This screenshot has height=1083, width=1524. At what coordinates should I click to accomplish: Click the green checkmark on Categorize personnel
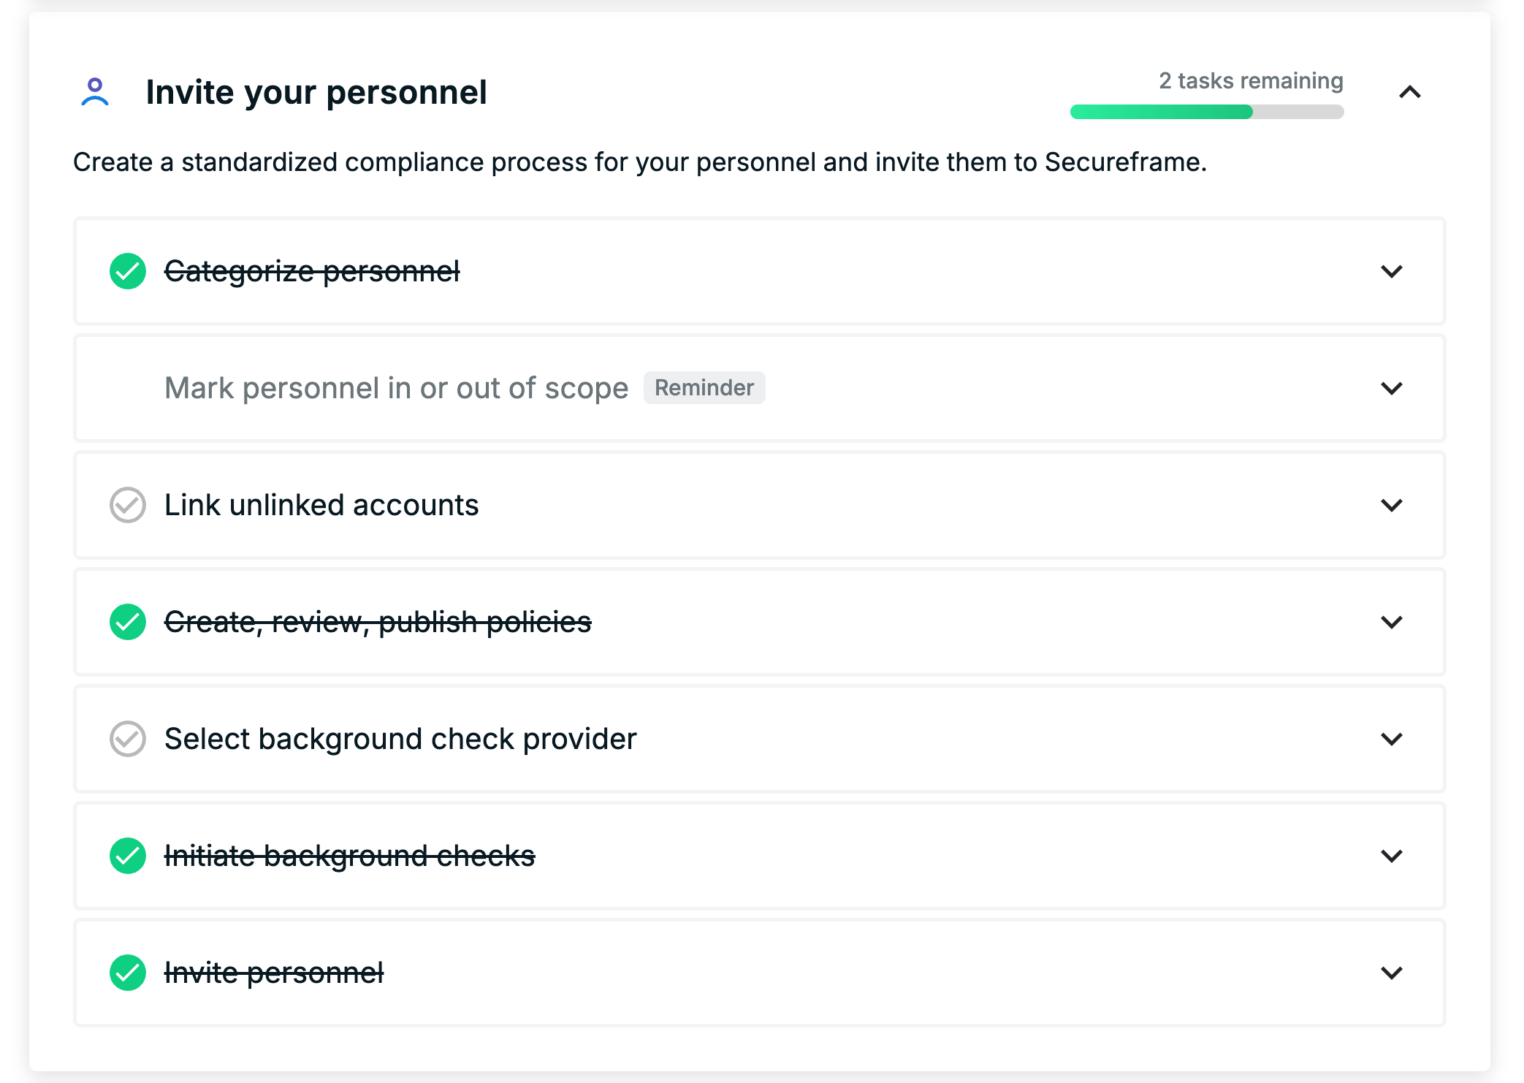(128, 271)
